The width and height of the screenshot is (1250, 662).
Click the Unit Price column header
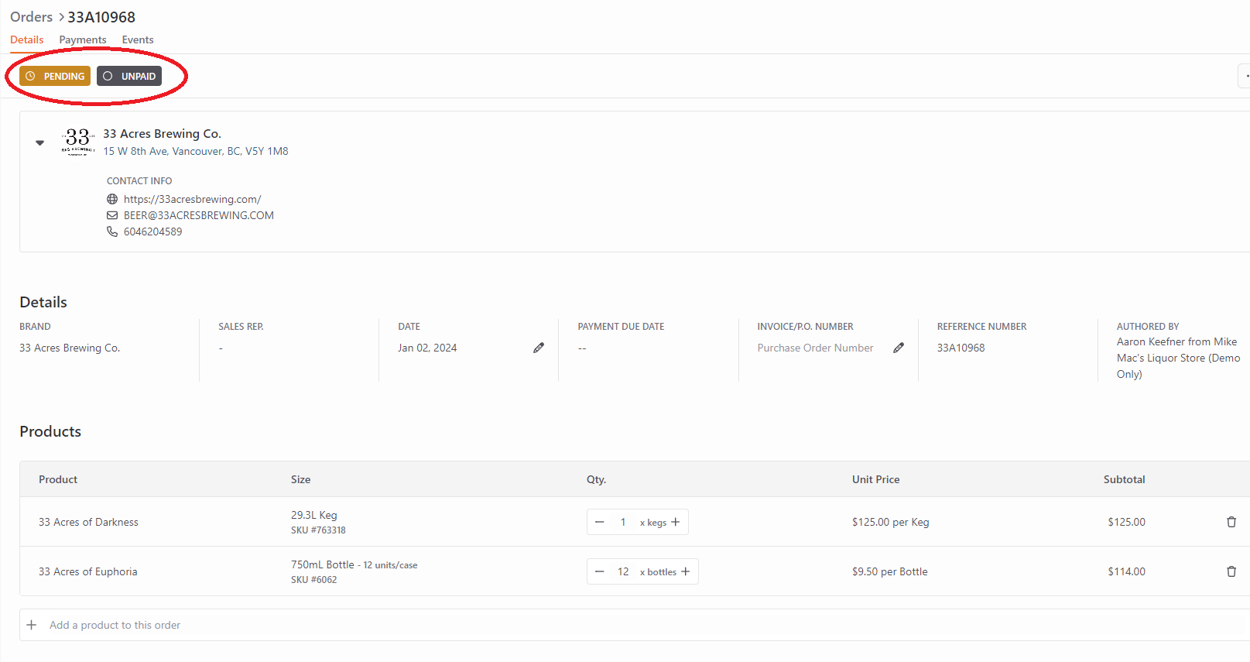875,479
